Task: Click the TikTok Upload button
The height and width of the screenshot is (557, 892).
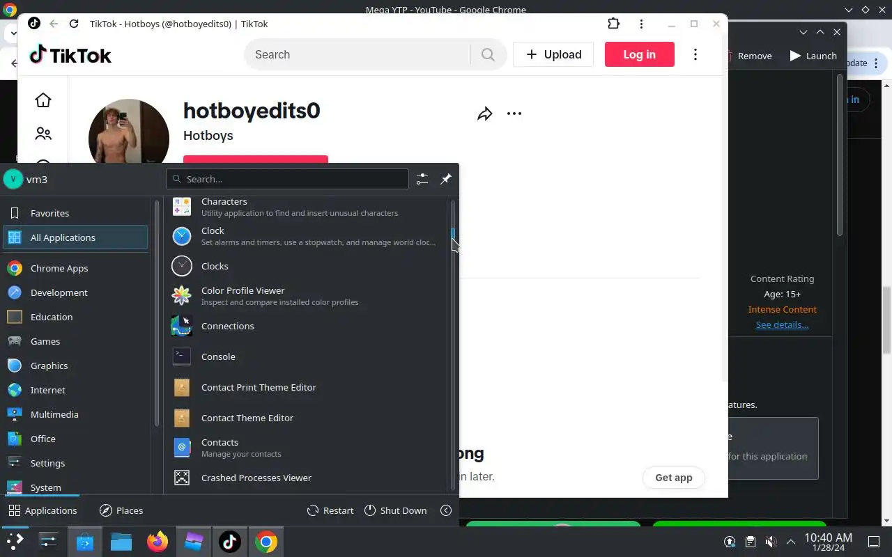Action: point(553,54)
